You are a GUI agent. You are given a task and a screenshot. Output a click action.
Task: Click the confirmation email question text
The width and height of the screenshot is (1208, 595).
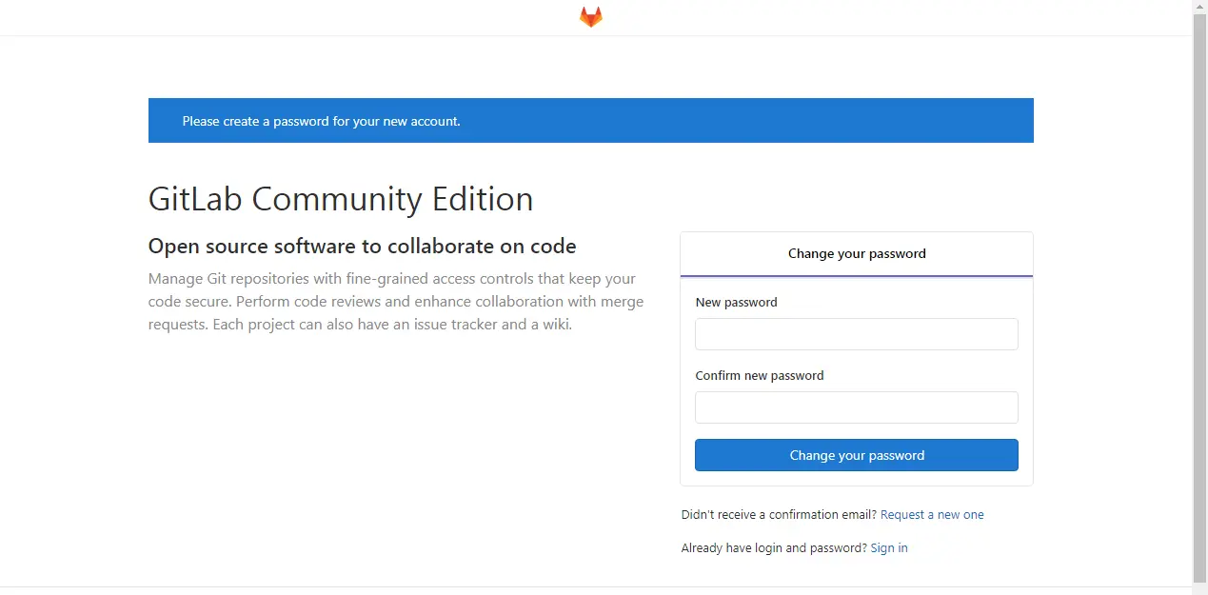[x=778, y=514]
